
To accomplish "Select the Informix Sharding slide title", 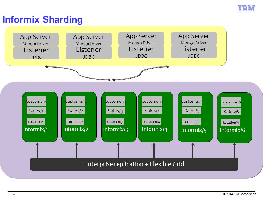I will (43, 20).
